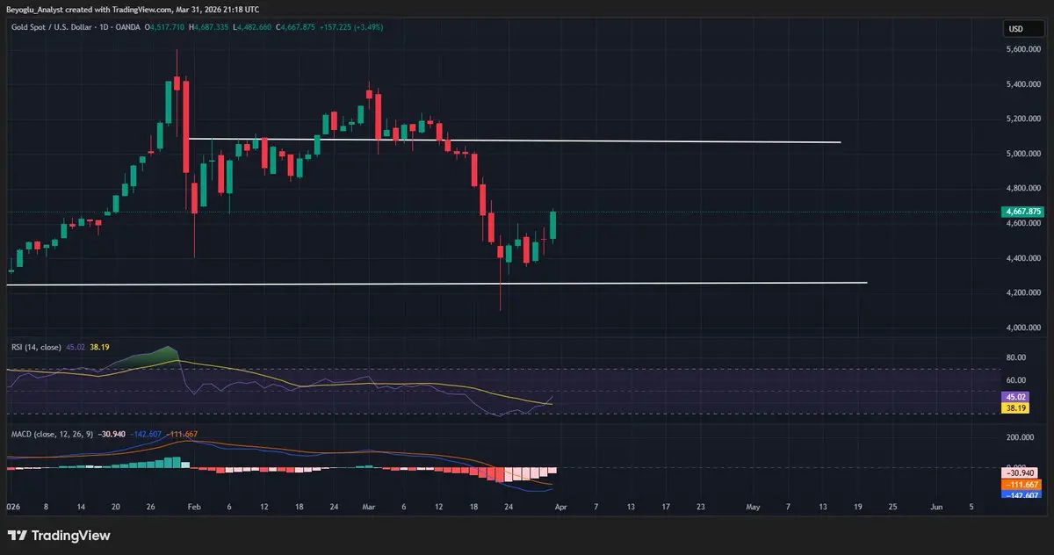This screenshot has width=1054, height=555.
Task: Click the upper white horizontal resistance line
Action: click(514, 141)
